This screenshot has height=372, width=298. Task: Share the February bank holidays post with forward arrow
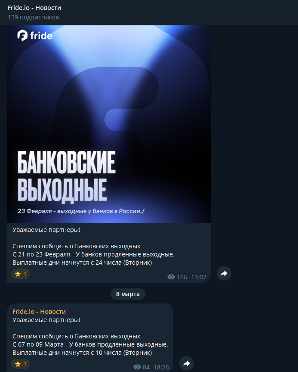(224, 273)
